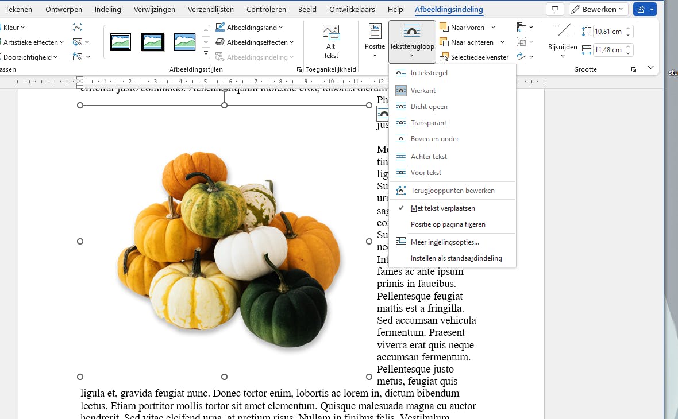Open the Bewerken mode dropdown

tap(599, 9)
